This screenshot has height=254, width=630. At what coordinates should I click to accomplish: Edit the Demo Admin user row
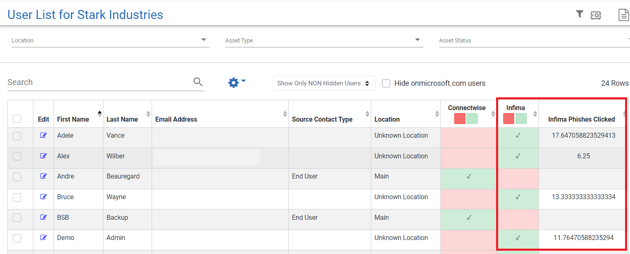tap(43, 238)
